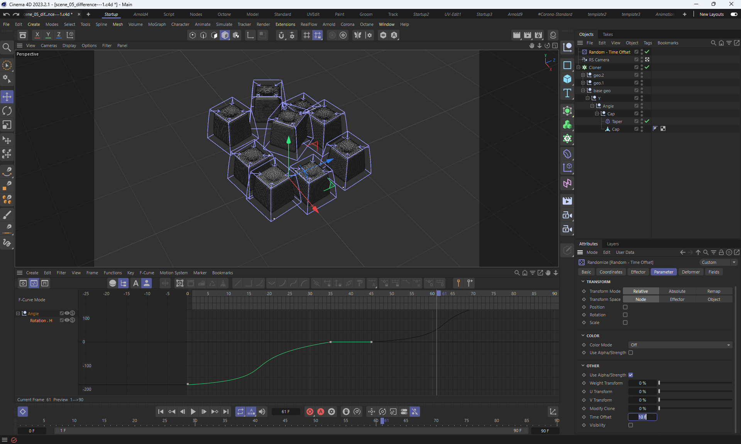Select the Scale tool in left toolbar
Image resolution: width=741 pixels, height=444 pixels.
pyautogui.click(x=7, y=125)
